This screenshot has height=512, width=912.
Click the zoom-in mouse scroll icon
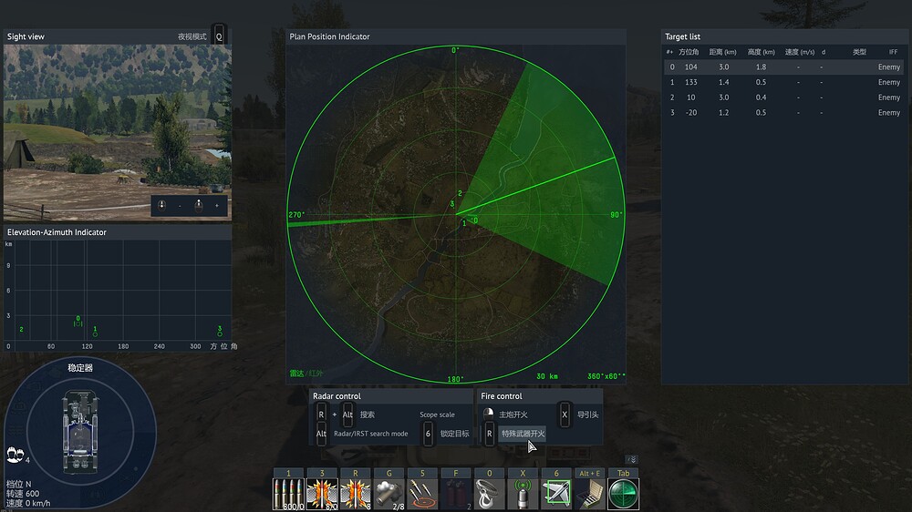[x=199, y=205]
